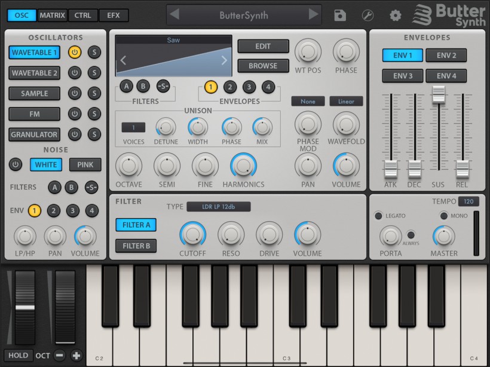The image size is (490, 367).
Task: Click the tempo 120 field
Action: point(468,201)
